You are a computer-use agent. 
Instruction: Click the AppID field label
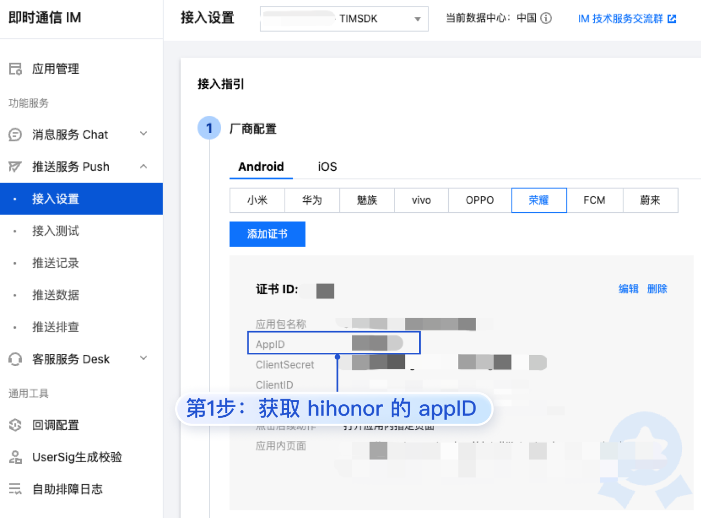pyautogui.click(x=270, y=345)
